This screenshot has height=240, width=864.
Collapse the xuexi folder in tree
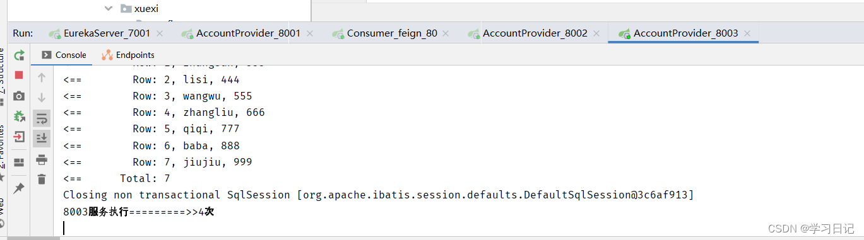tap(108, 8)
